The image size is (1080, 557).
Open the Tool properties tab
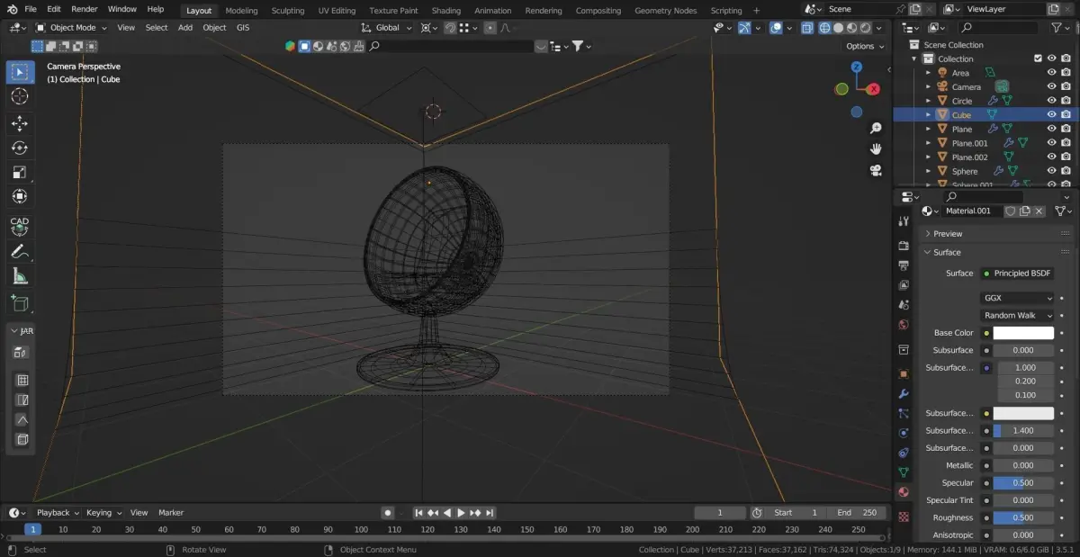(904, 221)
